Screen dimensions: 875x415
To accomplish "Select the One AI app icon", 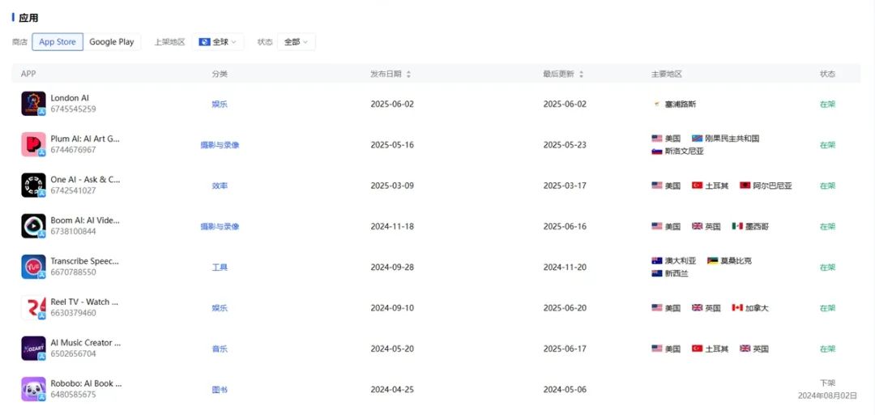I will [33, 186].
